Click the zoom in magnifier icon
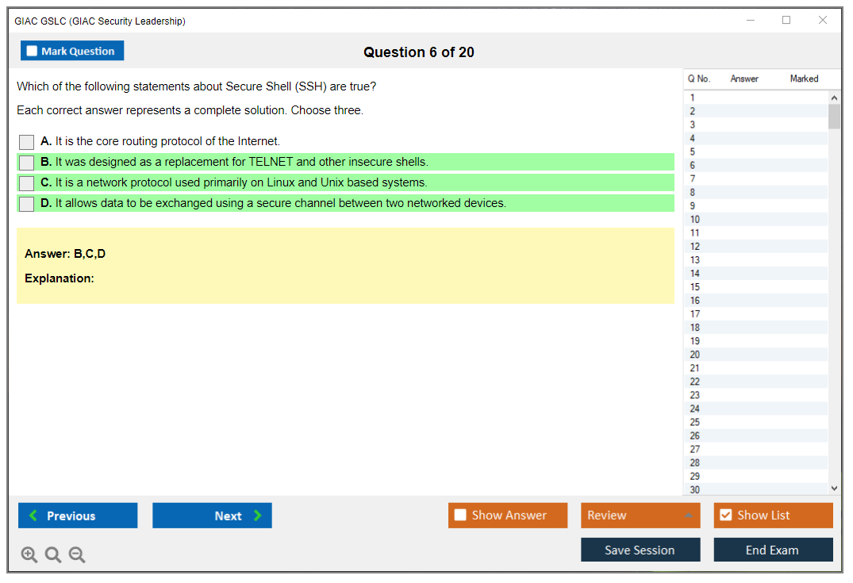The image size is (853, 583). [29, 555]
